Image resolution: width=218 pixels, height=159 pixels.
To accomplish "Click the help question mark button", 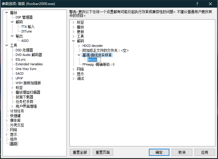I will click(197, 4).
